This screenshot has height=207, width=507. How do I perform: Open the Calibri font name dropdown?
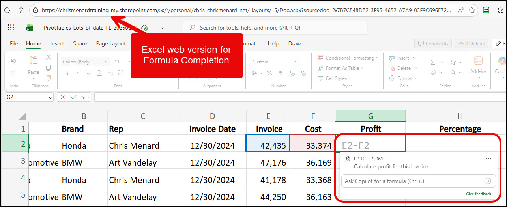click(x=85, y=62)
